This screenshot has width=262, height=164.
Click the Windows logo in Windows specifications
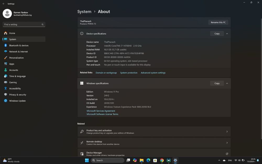pyautogui.click(x=82, y=83)
